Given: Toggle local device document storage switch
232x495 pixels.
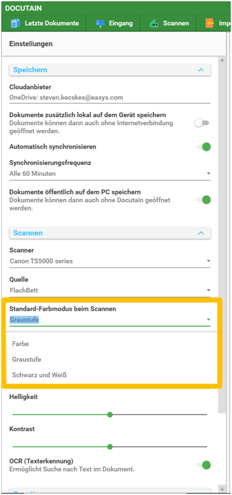Looking at the screenshot, I should (x=202, y=123).
